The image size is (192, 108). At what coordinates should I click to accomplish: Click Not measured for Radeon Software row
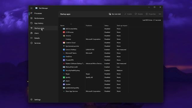click(x=121, y=64)
